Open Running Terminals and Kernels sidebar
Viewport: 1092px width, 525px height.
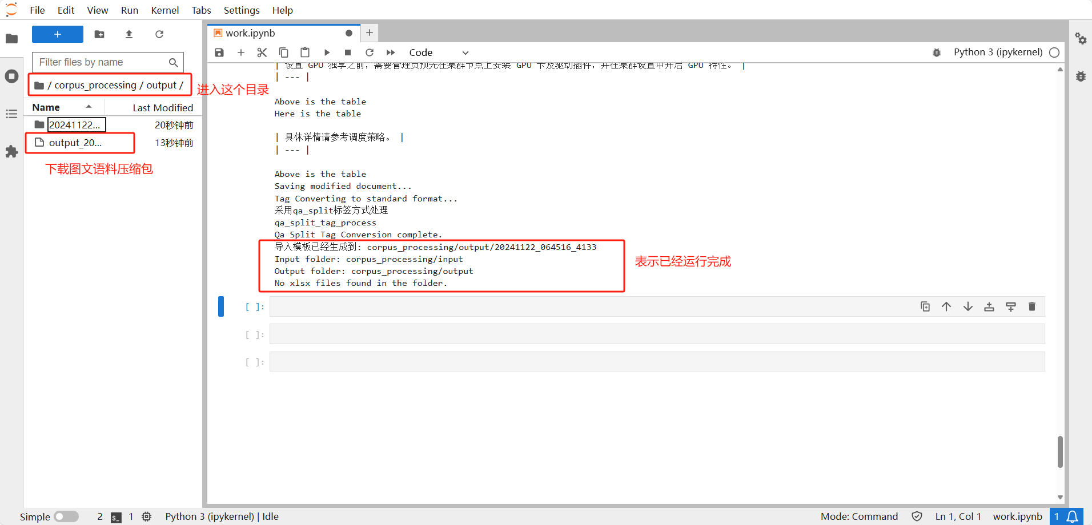tap(11, 76)
